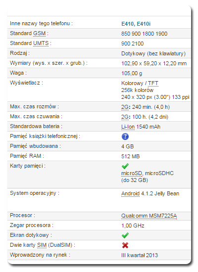The height and width of the screenshot is (272, 198).
Task: Click the green checkmark beside Ekran dotykowy
Action: click(x=125, y=235)
